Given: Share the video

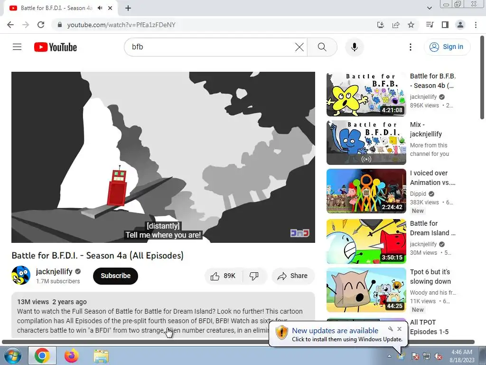Looking at the screenshot, I should tap(293, 276).
